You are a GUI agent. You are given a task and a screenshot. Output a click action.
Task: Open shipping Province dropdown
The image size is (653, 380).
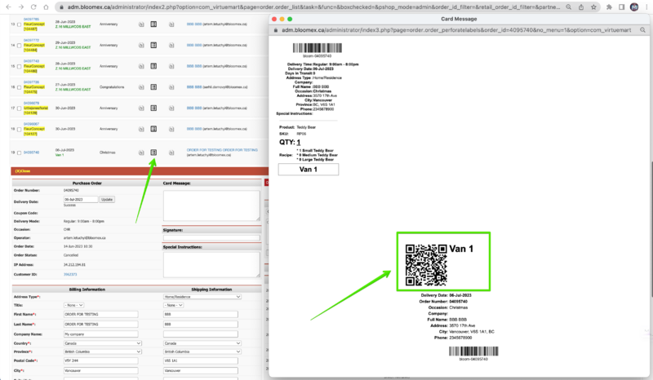click(x=202, y=351)
